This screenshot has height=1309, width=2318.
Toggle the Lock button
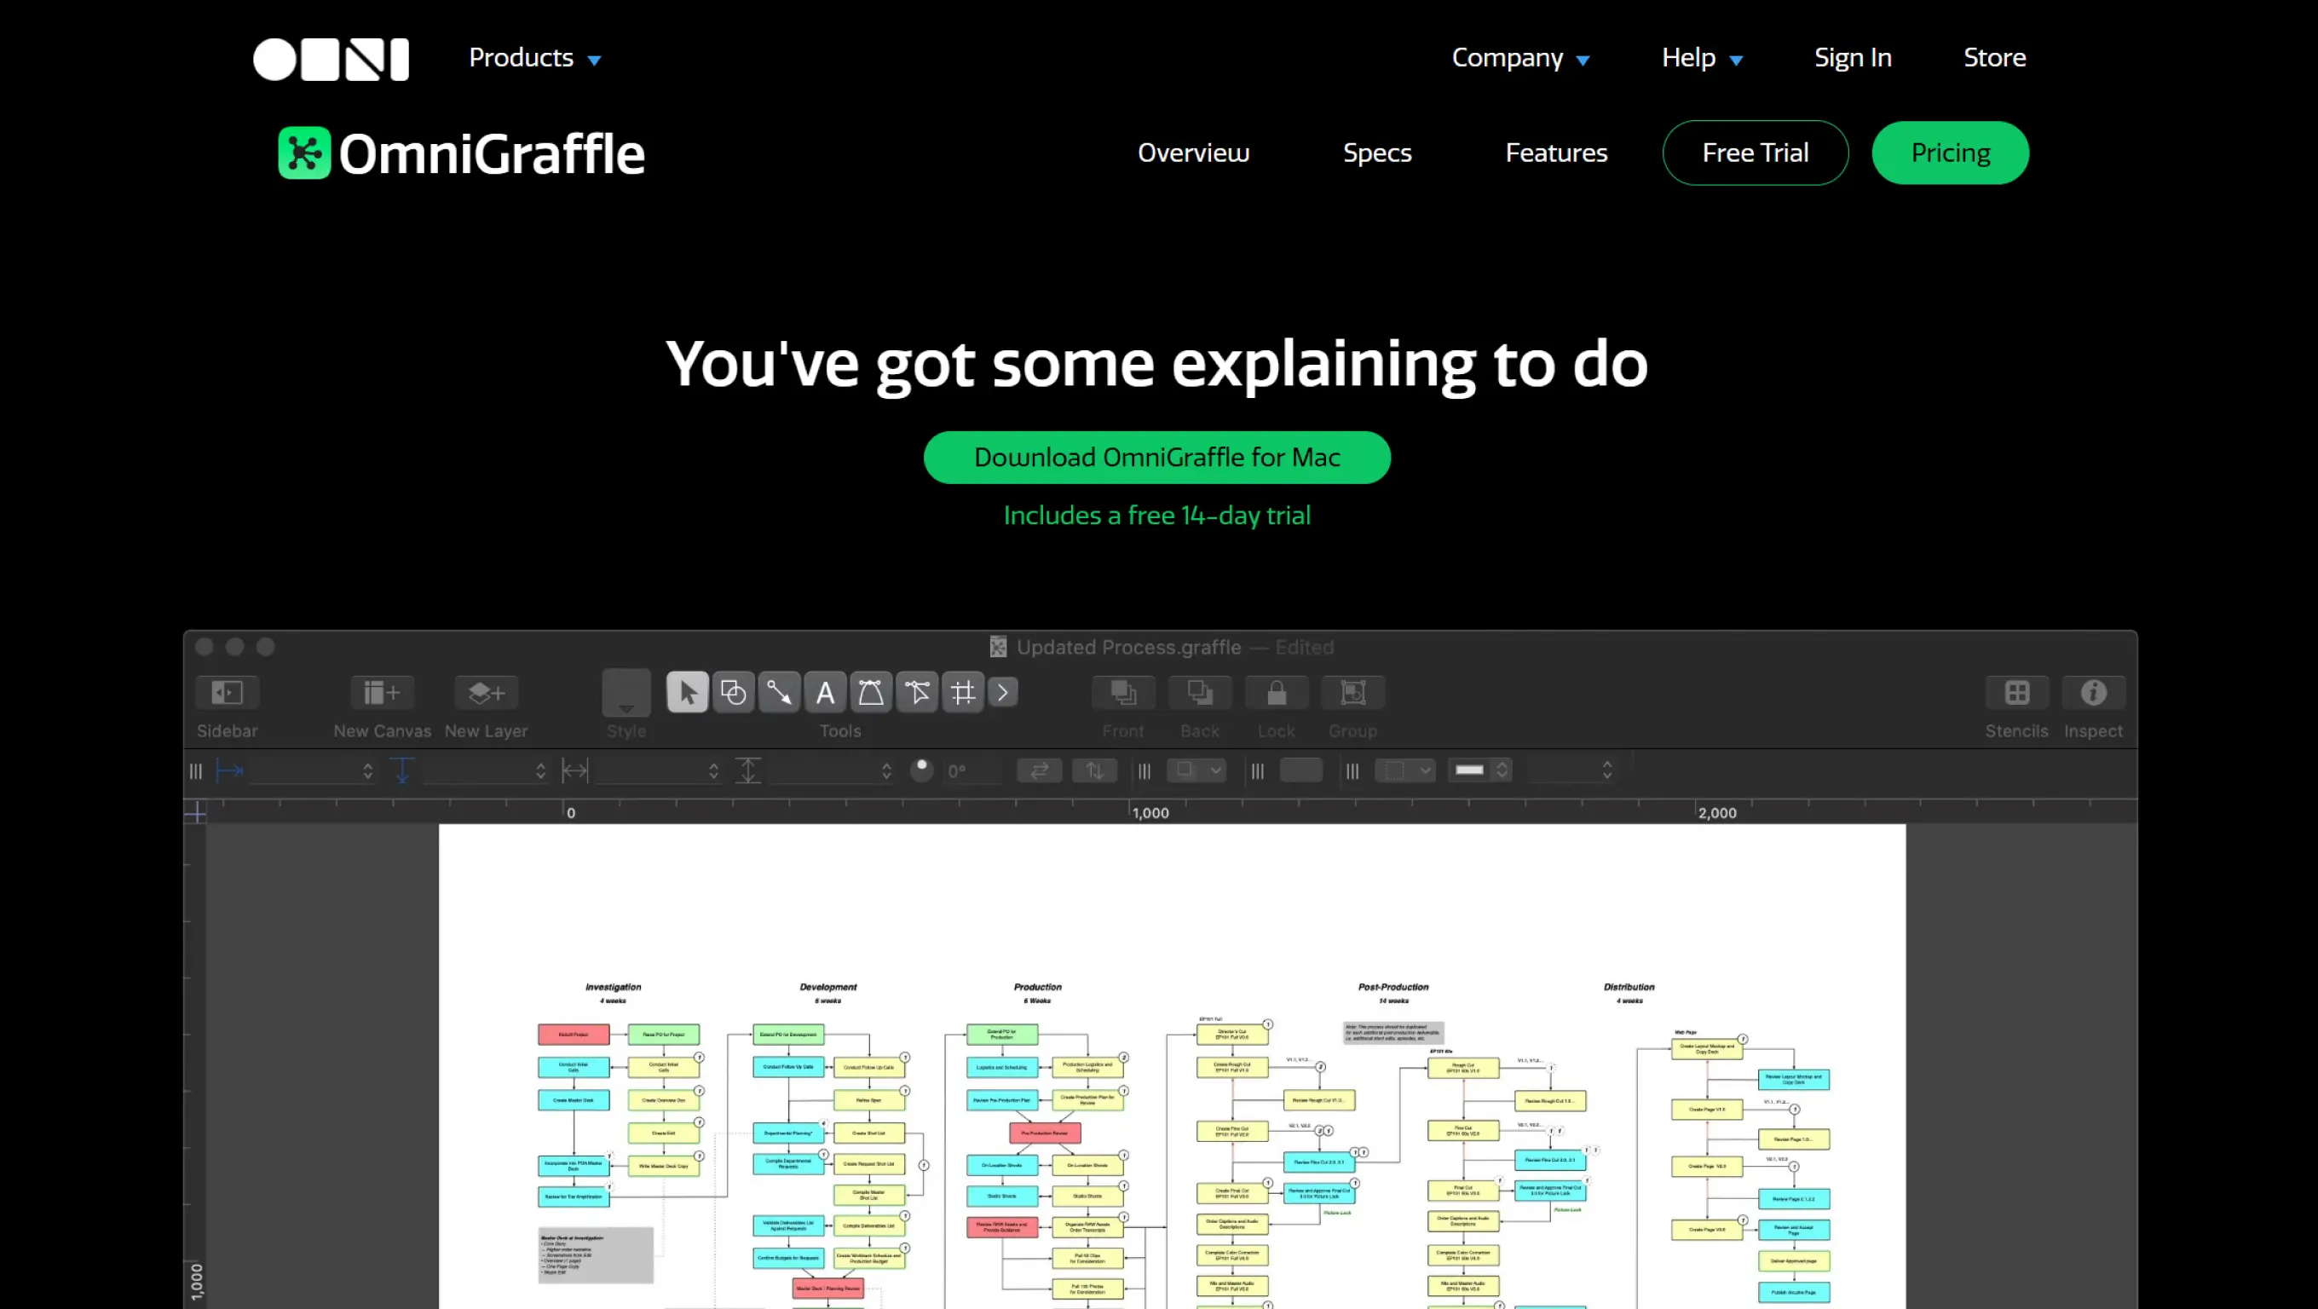coord(1276,693)
